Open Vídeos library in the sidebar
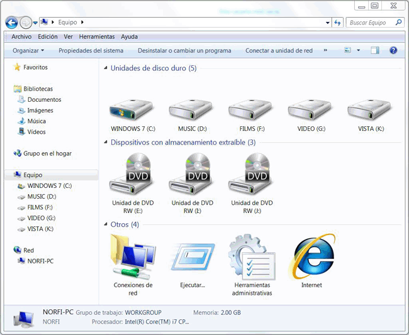The height and width of the screenshot is (335, 409). tap(36, 132)
